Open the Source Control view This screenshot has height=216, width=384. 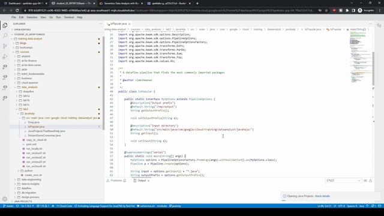[5, 46]
